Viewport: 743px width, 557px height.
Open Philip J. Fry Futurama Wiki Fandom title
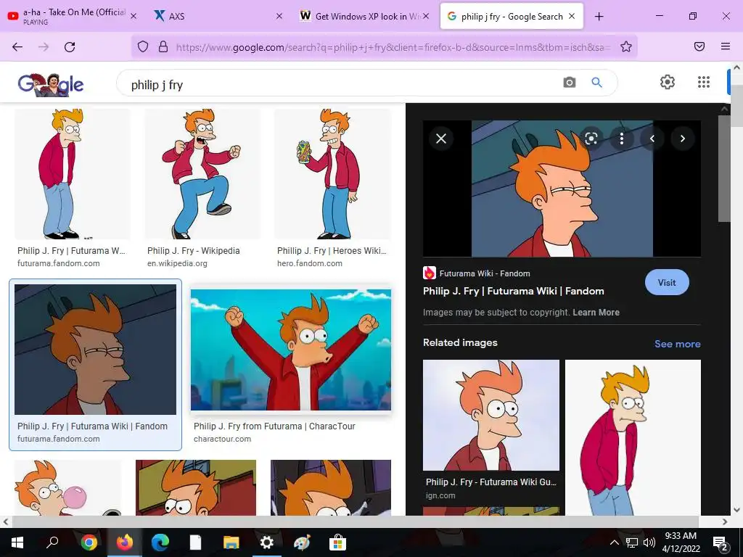pos(513,291)
